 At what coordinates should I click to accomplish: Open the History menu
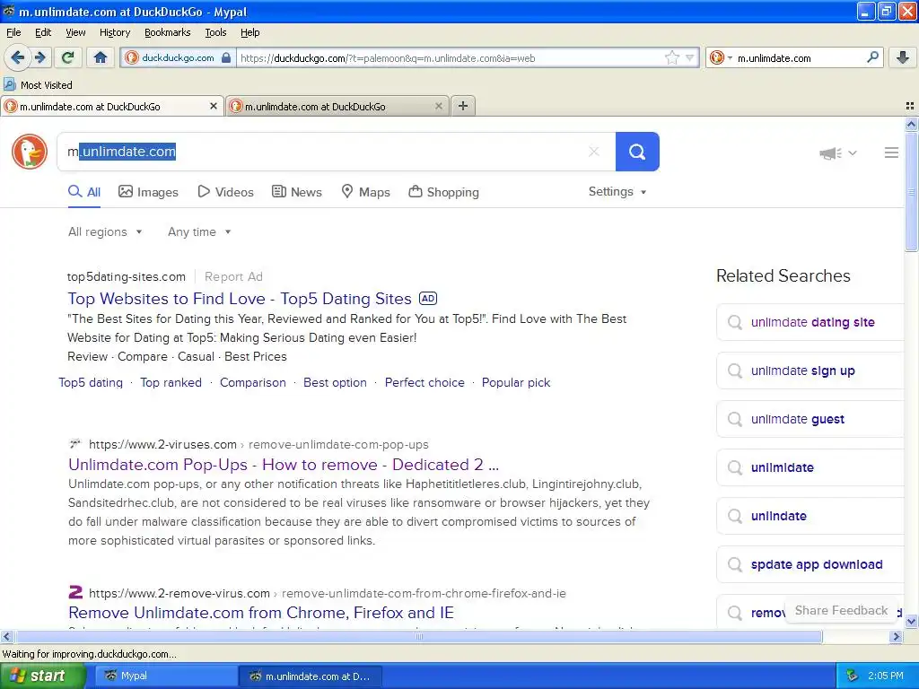114,32
